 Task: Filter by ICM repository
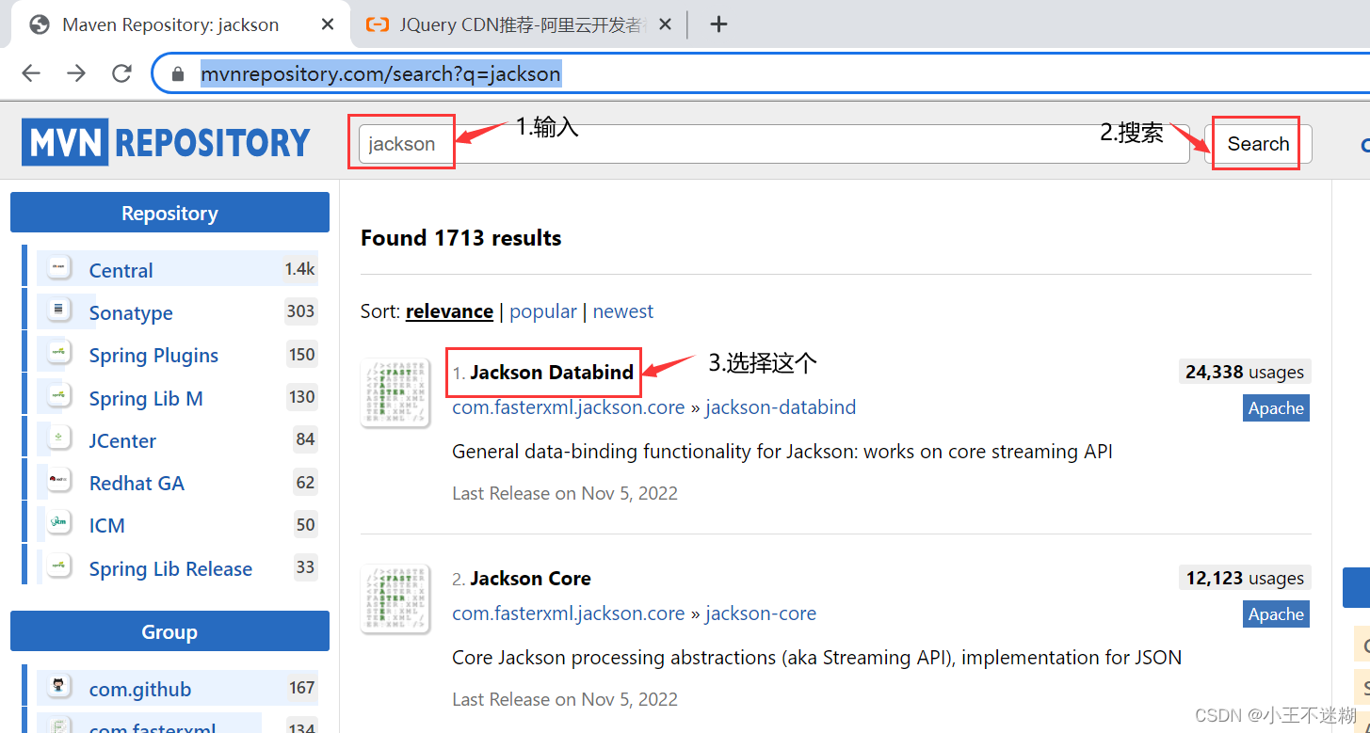pos(106,525)
